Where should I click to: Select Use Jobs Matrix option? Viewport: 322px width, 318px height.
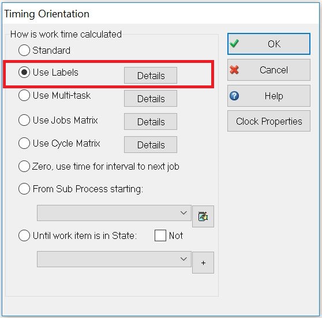(24, 120)
